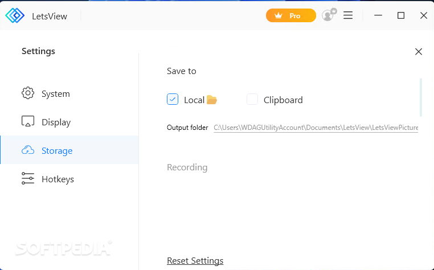Open the hamburger menu
434x270 pixels.
tap(348, 15)
